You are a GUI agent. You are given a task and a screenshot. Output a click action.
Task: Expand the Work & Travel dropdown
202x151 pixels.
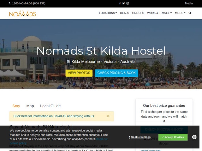click(159, 13)
